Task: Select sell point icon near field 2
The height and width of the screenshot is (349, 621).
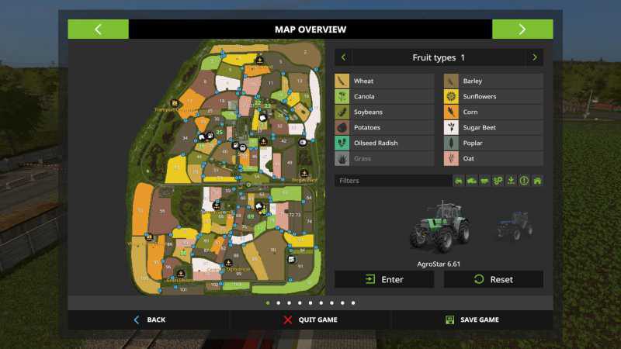Action: click(259, 60)
